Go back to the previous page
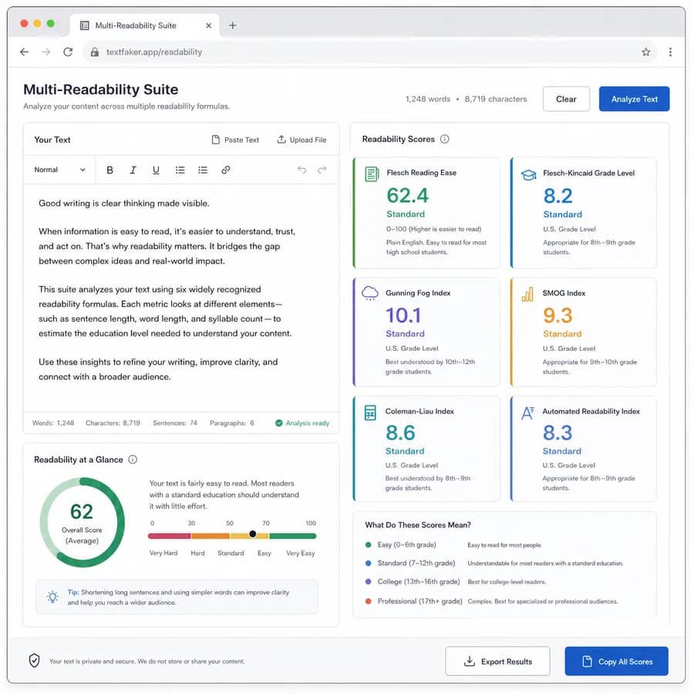The height and width of the screenshot is (694, 694). point(25,52)
